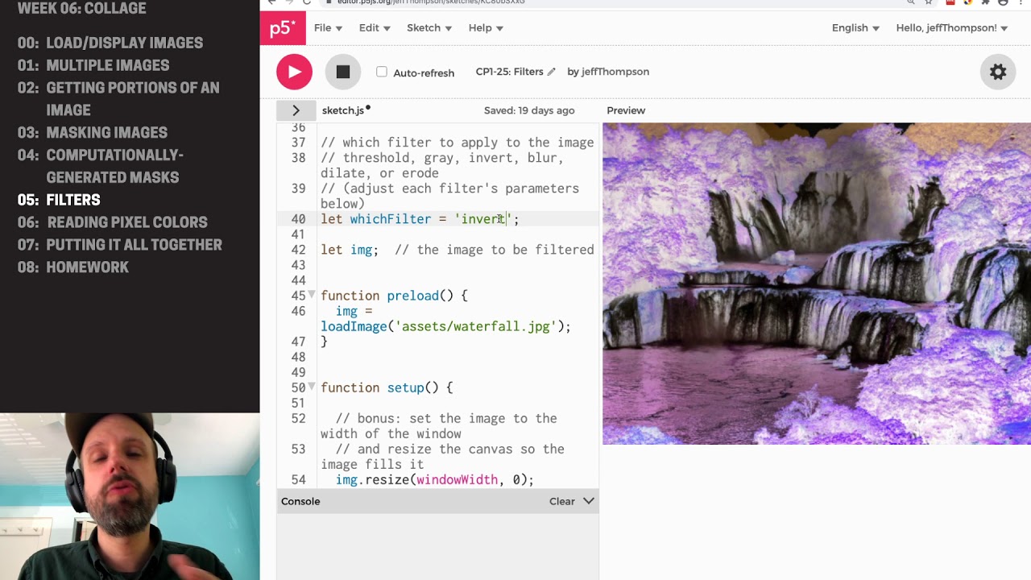Click the Console panel label
This screenshot has width=1031, height=580.
300,501
